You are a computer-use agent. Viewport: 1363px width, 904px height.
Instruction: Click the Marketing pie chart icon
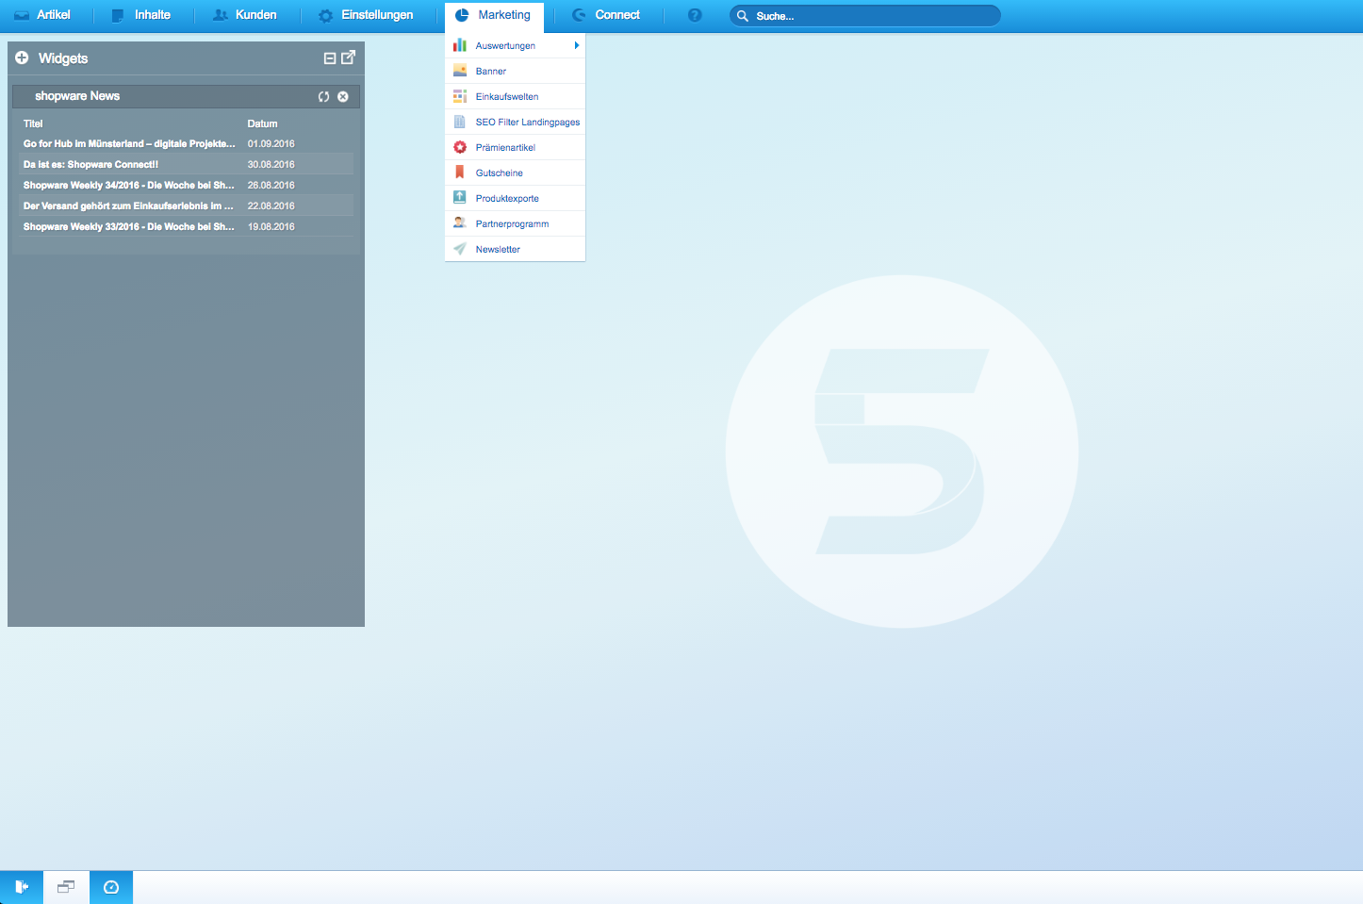462,15
